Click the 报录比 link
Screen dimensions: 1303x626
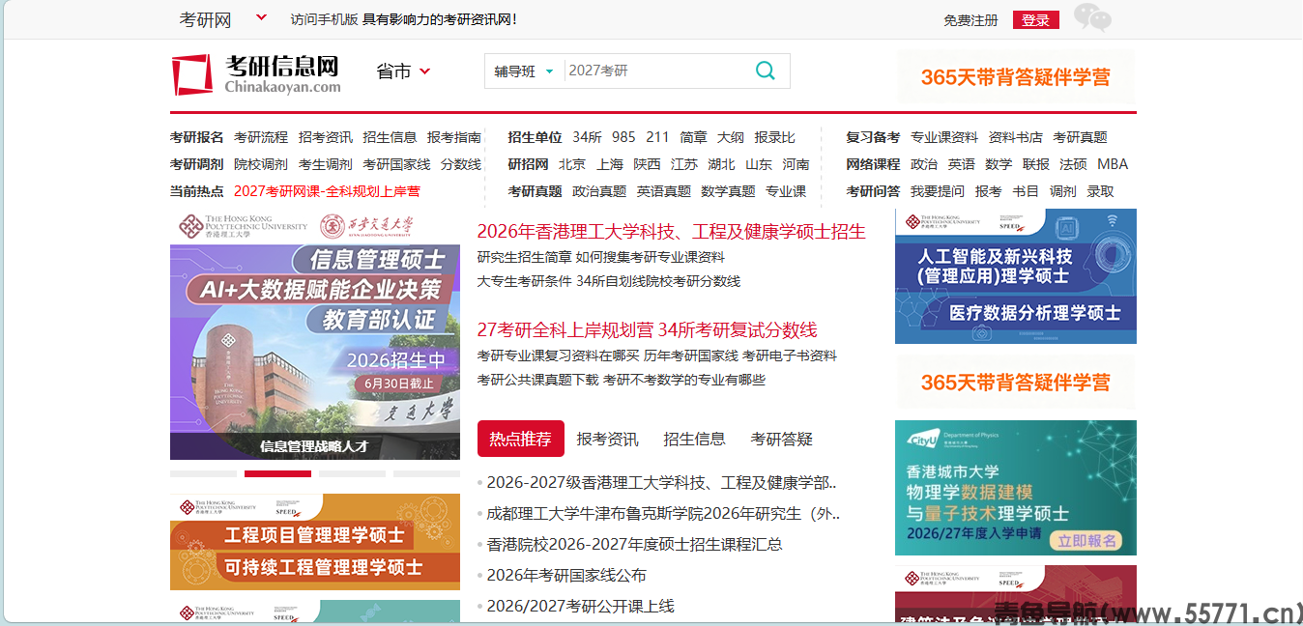[x=775, y=137]
